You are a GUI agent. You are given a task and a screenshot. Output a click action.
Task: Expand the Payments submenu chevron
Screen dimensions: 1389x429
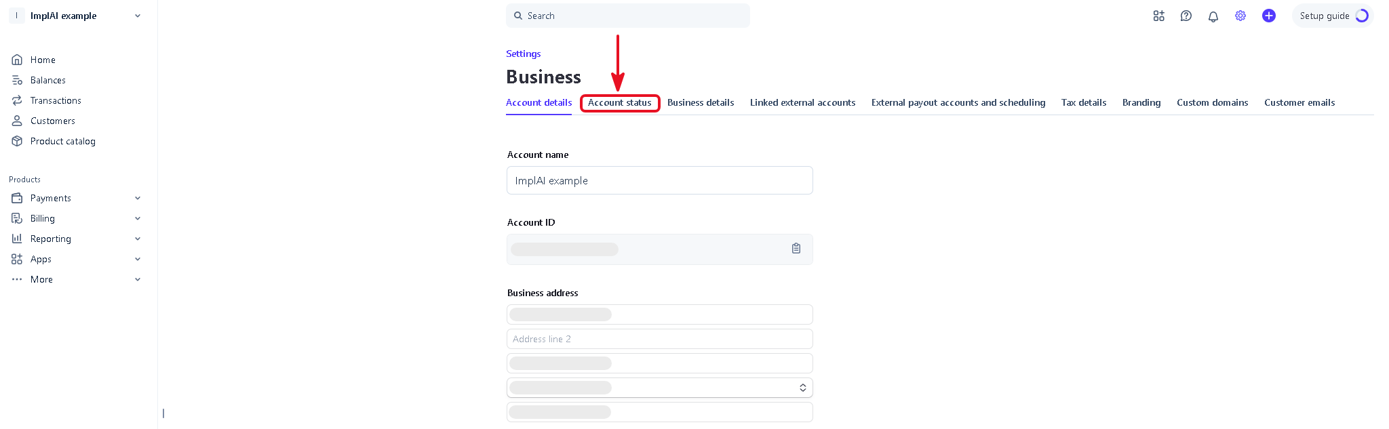[x=138, y=198]
